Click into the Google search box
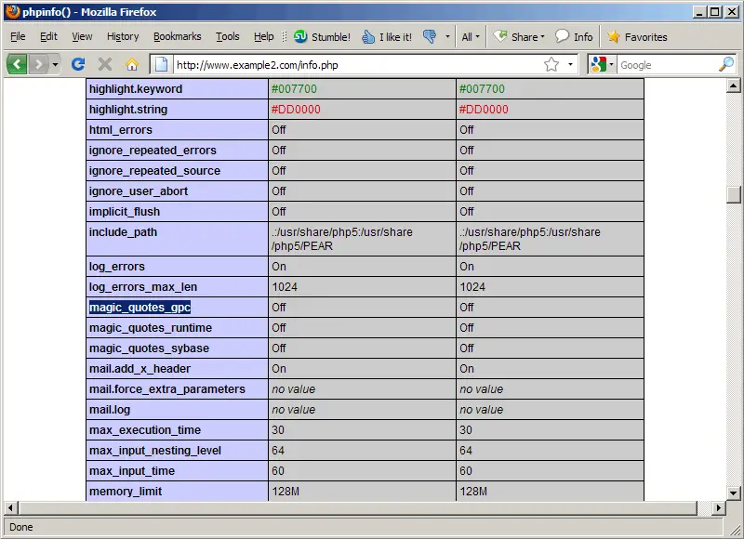744x539 pixels. (667, 65)
